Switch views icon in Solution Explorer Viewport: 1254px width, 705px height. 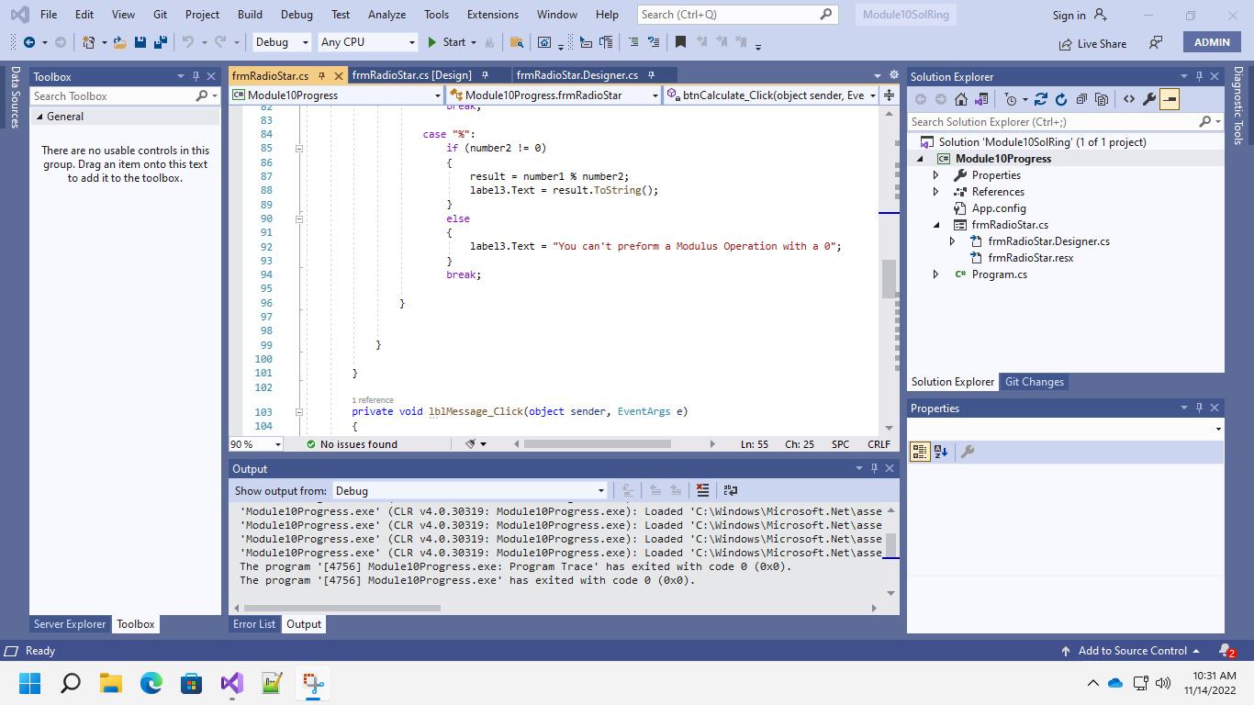point(981,99)
